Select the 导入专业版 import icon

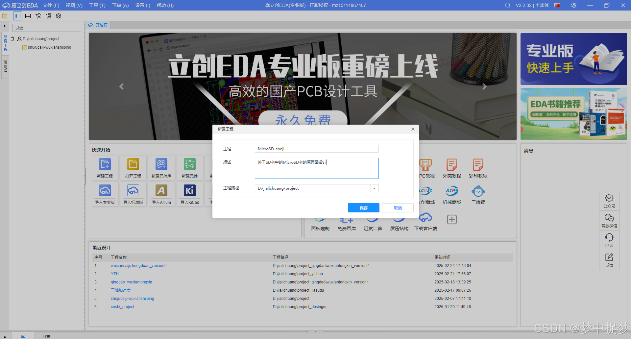click(x=105, y=190)
